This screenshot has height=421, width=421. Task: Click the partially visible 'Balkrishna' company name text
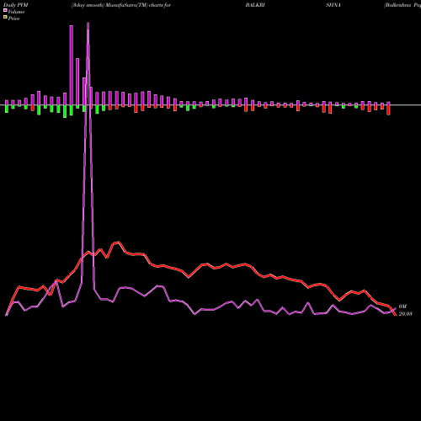pos(402,5)
